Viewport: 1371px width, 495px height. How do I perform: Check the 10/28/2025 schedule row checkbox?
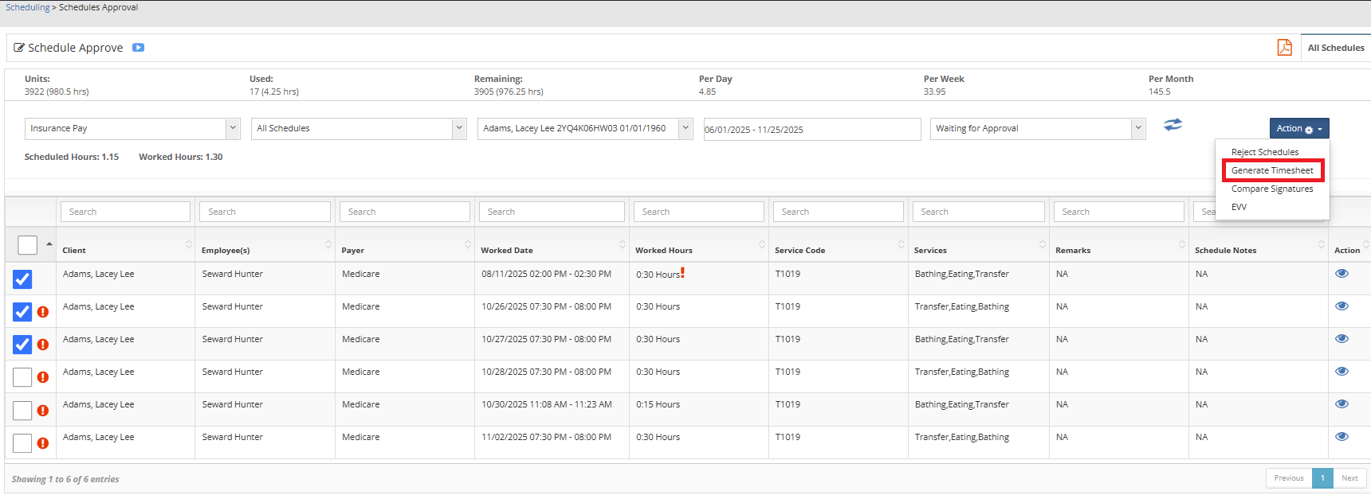(x=22, y=377)
